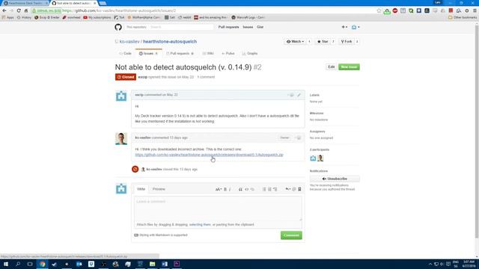The height and width of the screenshot is (269, 479).
Task: Mention a user with @ icon
Action: pos(294,189)
